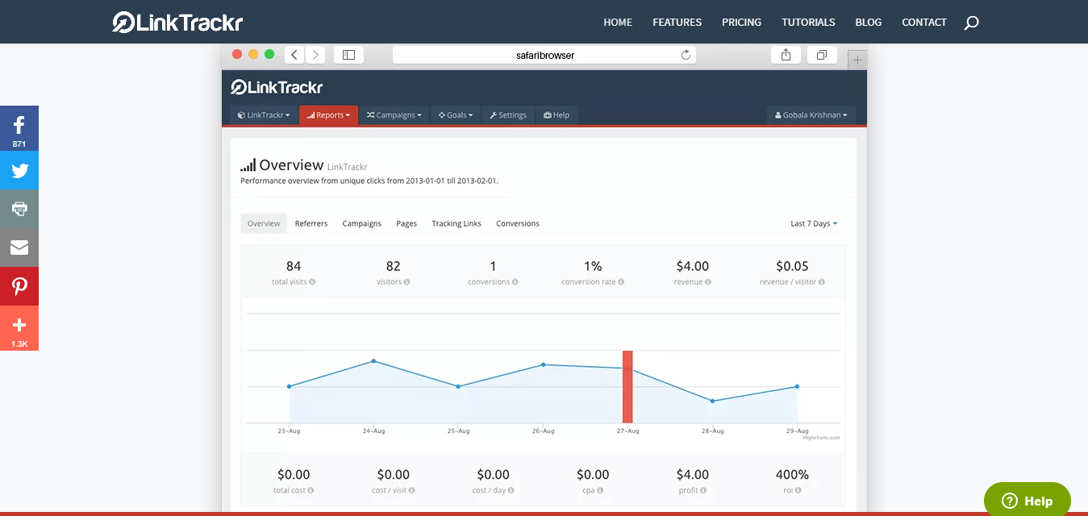Expand the Goals dropdown menu
1088x516 pixels.
coord(456,115)
